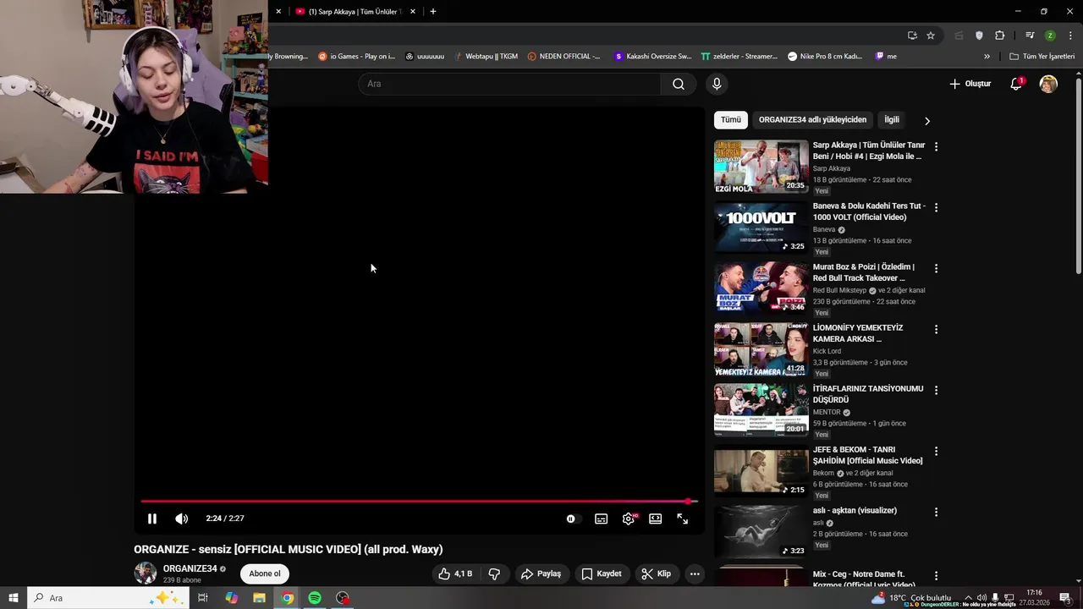Toggle subtitles with the captions icon
Viewport: 1083px width, 609px height.
point(601,518)
